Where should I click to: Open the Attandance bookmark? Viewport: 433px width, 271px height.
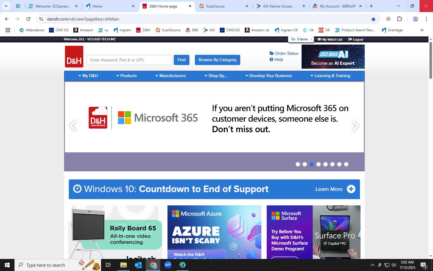(x=32, y=30)
